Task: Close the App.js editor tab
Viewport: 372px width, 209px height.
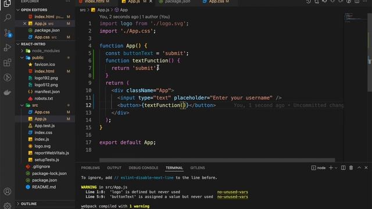Action: tap(151, 1)
